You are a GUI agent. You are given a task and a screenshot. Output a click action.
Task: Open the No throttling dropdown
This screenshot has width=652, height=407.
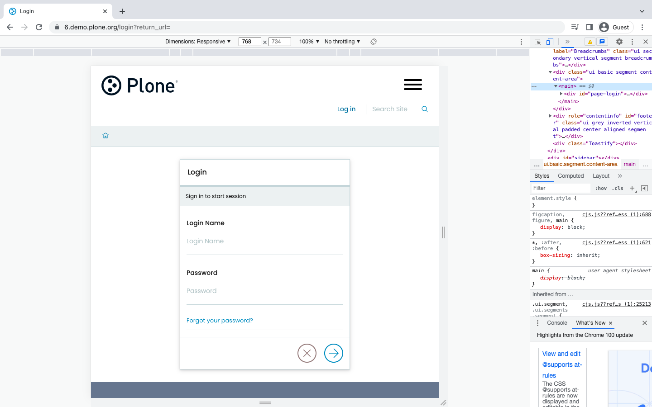342,41
